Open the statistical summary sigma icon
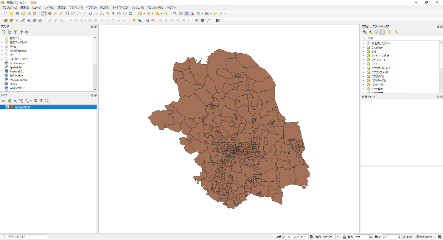Viewport: 443px width, 240px height. click(192, 13)
